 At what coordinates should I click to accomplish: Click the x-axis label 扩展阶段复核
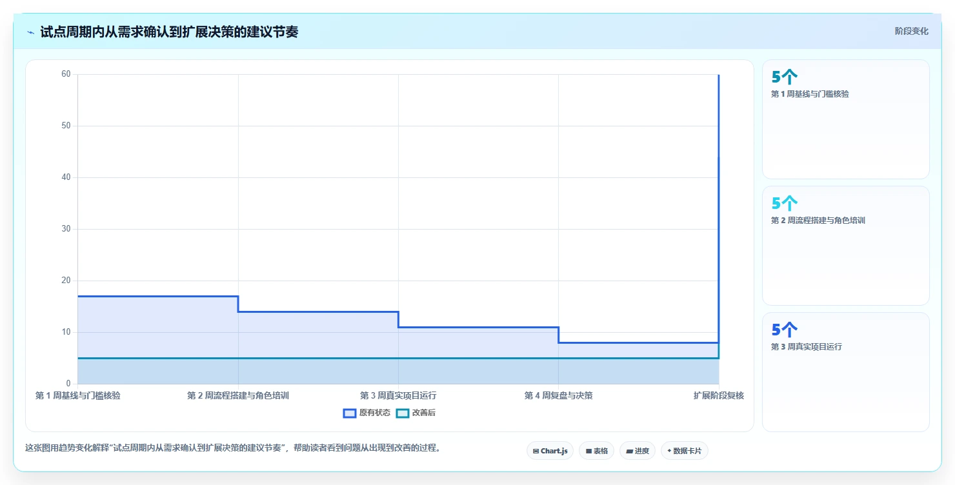pos(719,395)
